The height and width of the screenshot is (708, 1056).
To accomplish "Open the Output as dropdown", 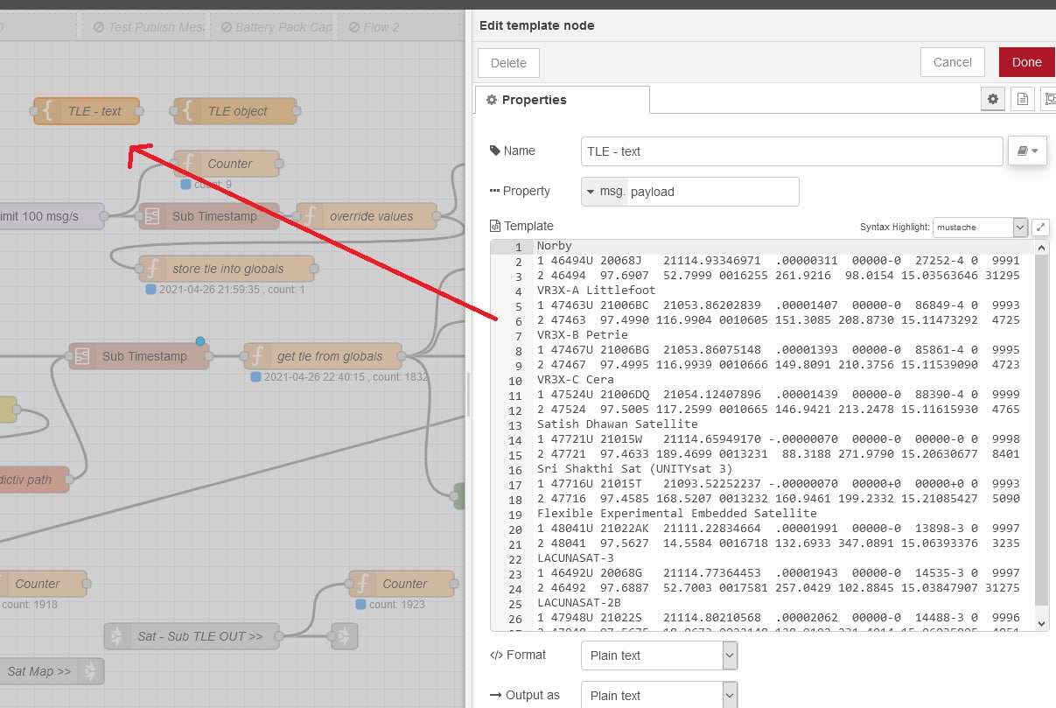I will click(x=659, y=696).
